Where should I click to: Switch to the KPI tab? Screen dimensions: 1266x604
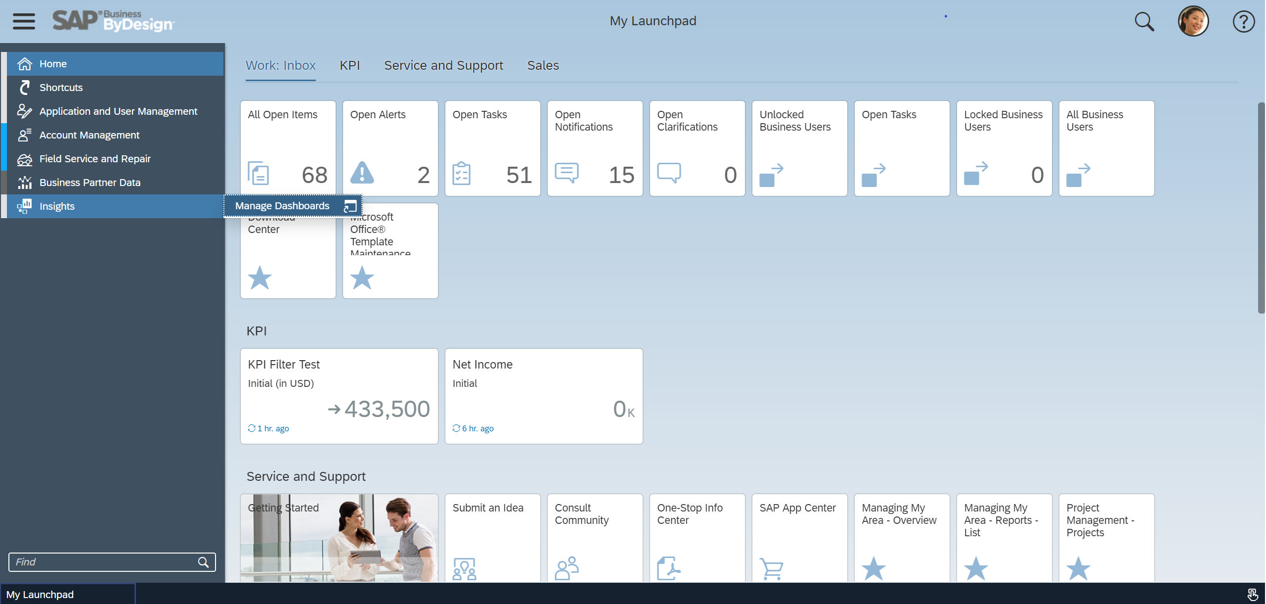coord(349,65)
